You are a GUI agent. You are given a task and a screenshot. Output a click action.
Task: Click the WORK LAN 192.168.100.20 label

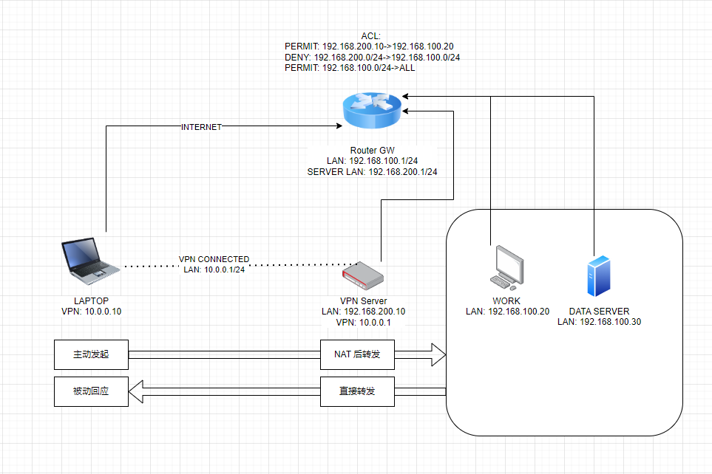pos(507,306)
